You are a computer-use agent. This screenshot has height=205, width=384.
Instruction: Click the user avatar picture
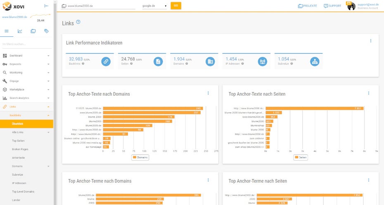coord(351,6)
